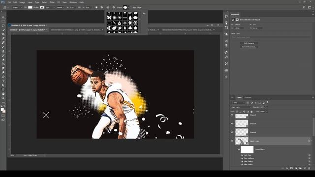The width and height of the screenshot is (315, 177).
Task: Pick the snowflake shape in shape picker
Action: coord(135,23)
